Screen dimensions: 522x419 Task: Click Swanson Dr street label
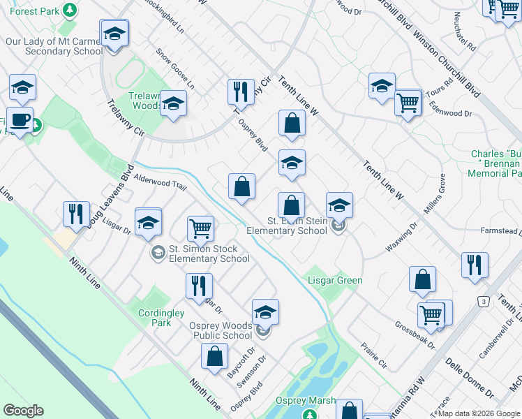coord(252,372)
